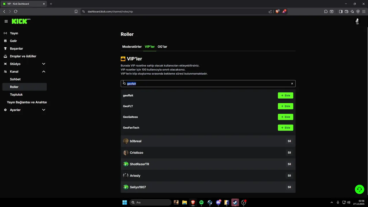Click Ariesly's avatar
The height and width of the screenshot is (207, 368).
click(126, 176)
